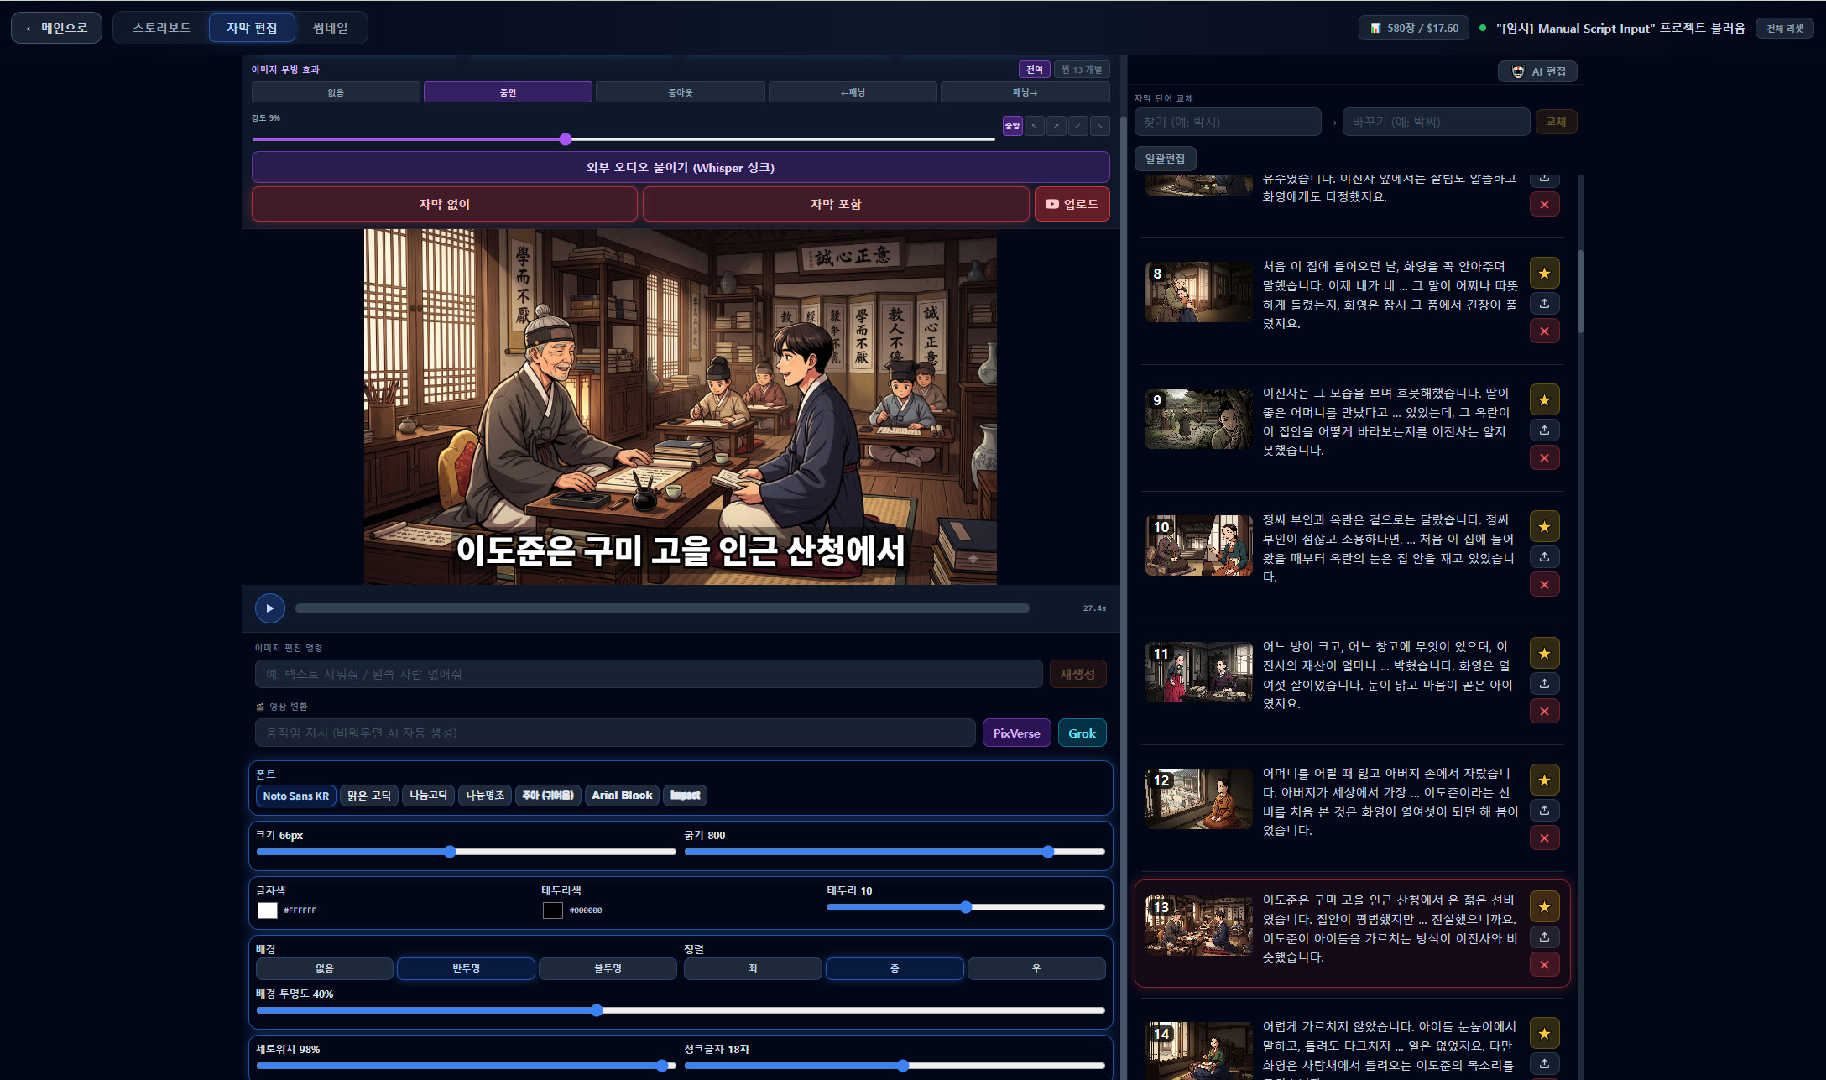This screenshot has width=1826, height=1080.
Task: Play the subtitle preview video
Action: 270,608
